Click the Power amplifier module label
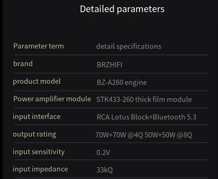 pos(52,99)
